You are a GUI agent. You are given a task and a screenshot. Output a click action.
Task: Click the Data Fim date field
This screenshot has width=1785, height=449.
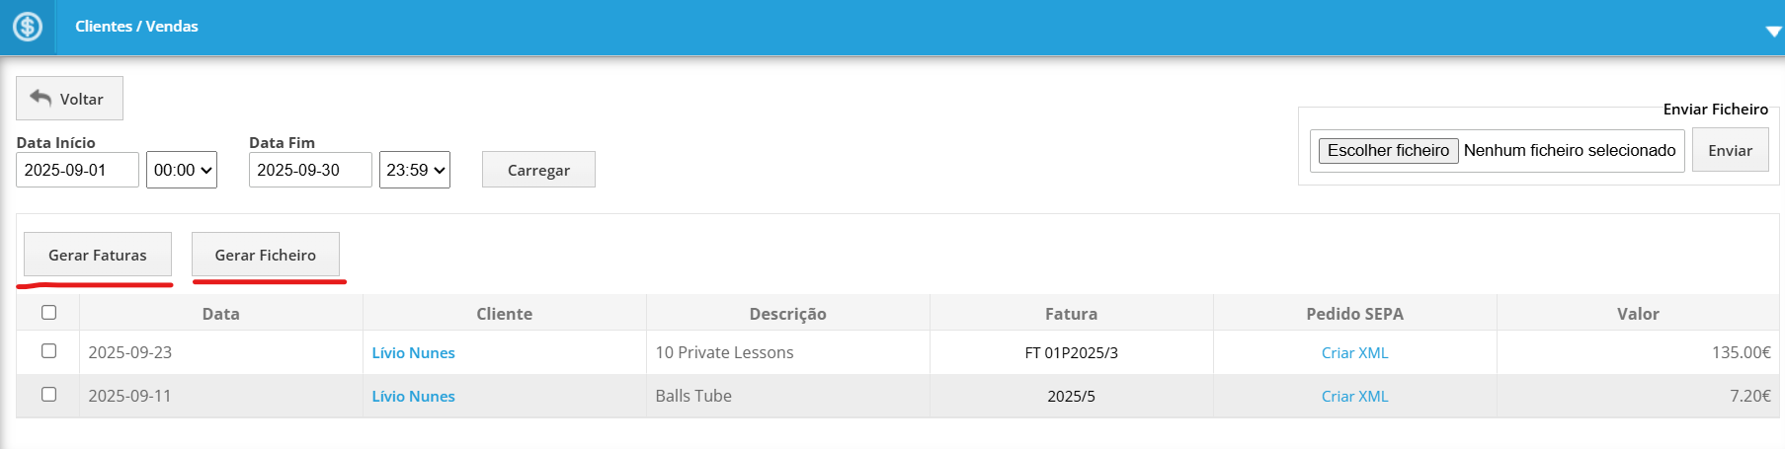point(310,170)
